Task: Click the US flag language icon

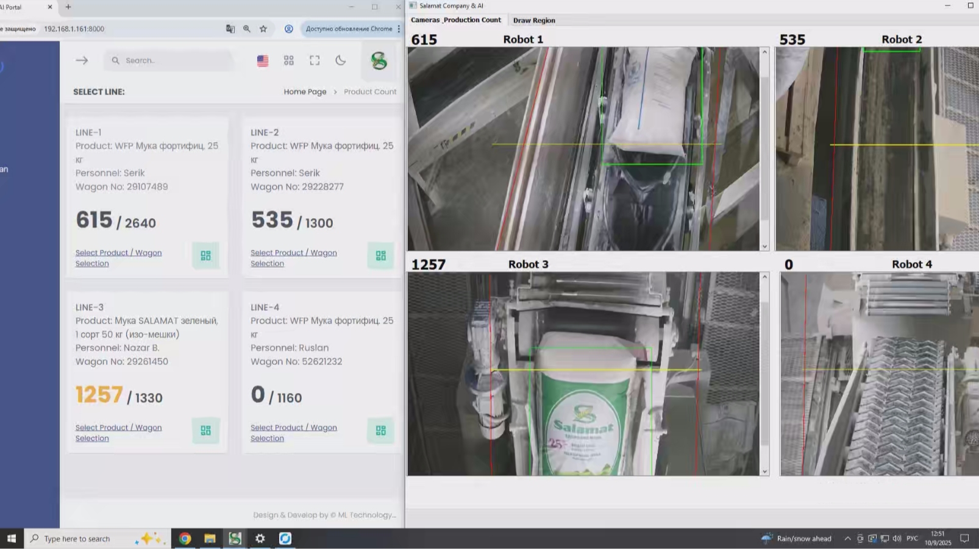Action: tap(263, 61)
